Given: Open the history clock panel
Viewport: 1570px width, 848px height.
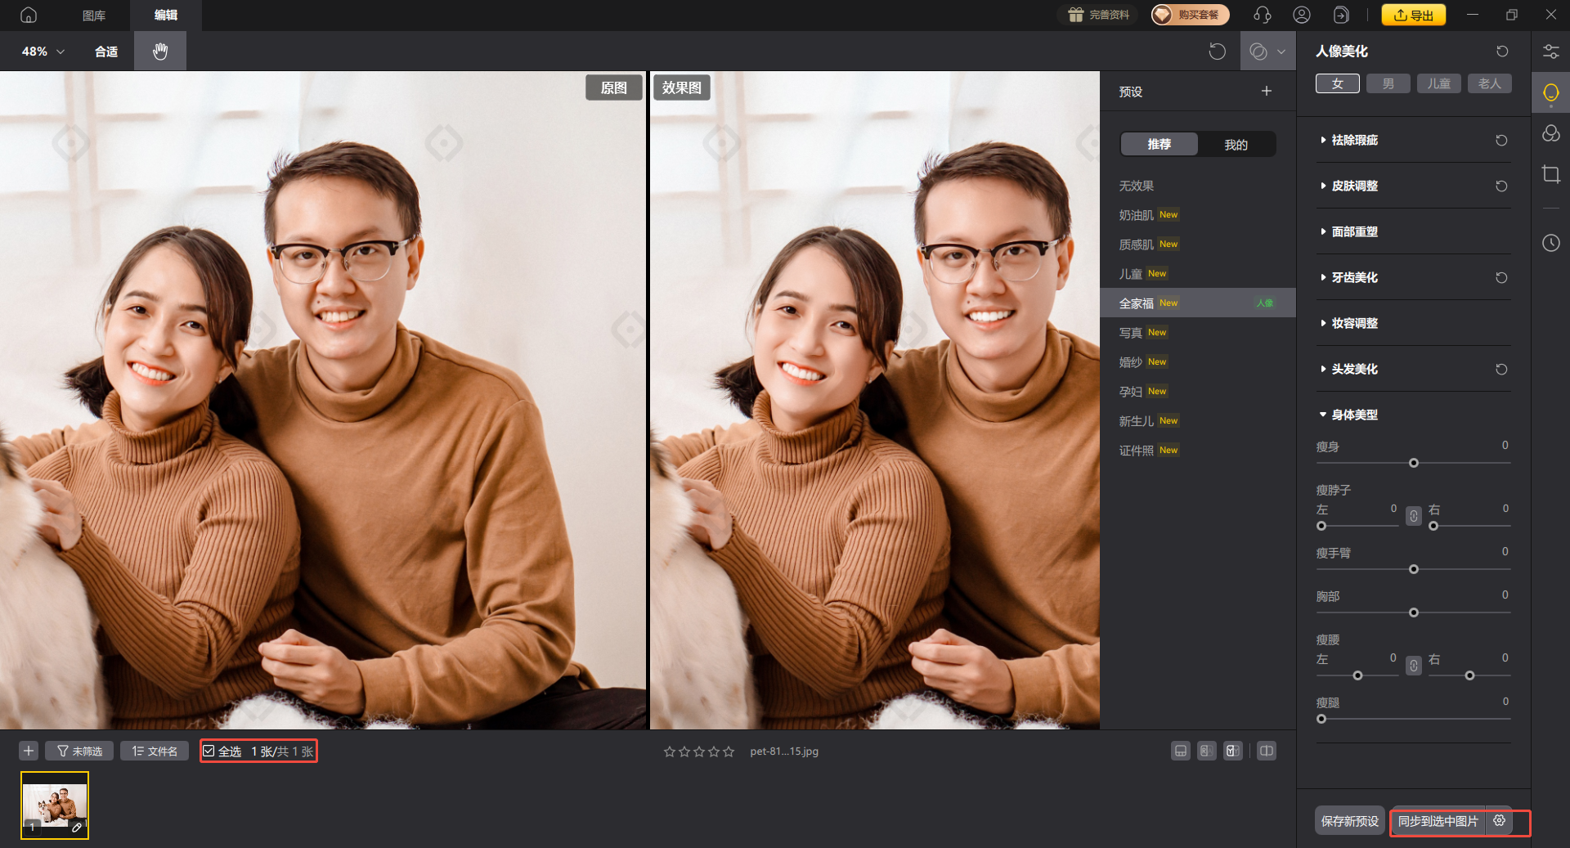Looking at the screenshot, I should (1550, 243).
